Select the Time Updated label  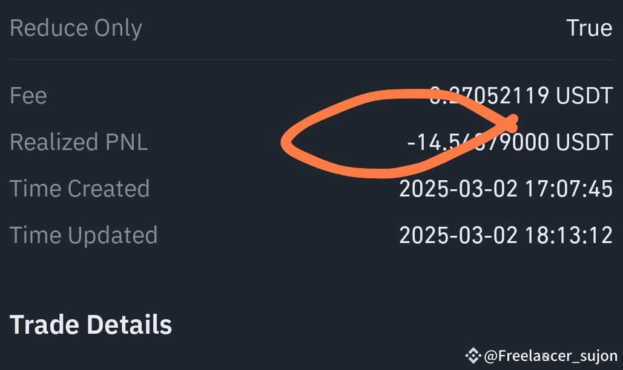tap(84, 235)
